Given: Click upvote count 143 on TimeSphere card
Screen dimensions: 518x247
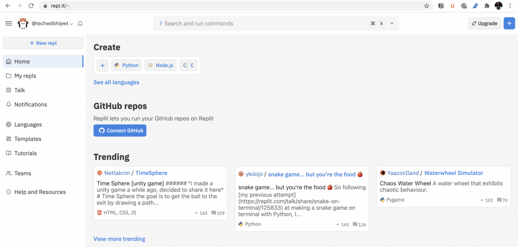Looking at the screenshot, I should (x=201, y=213).
